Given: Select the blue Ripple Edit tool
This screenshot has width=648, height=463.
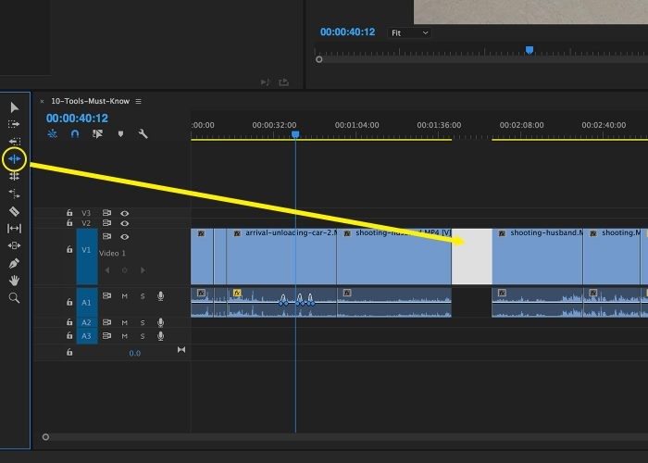Looking at the screenshot, I should click(15, 158).
